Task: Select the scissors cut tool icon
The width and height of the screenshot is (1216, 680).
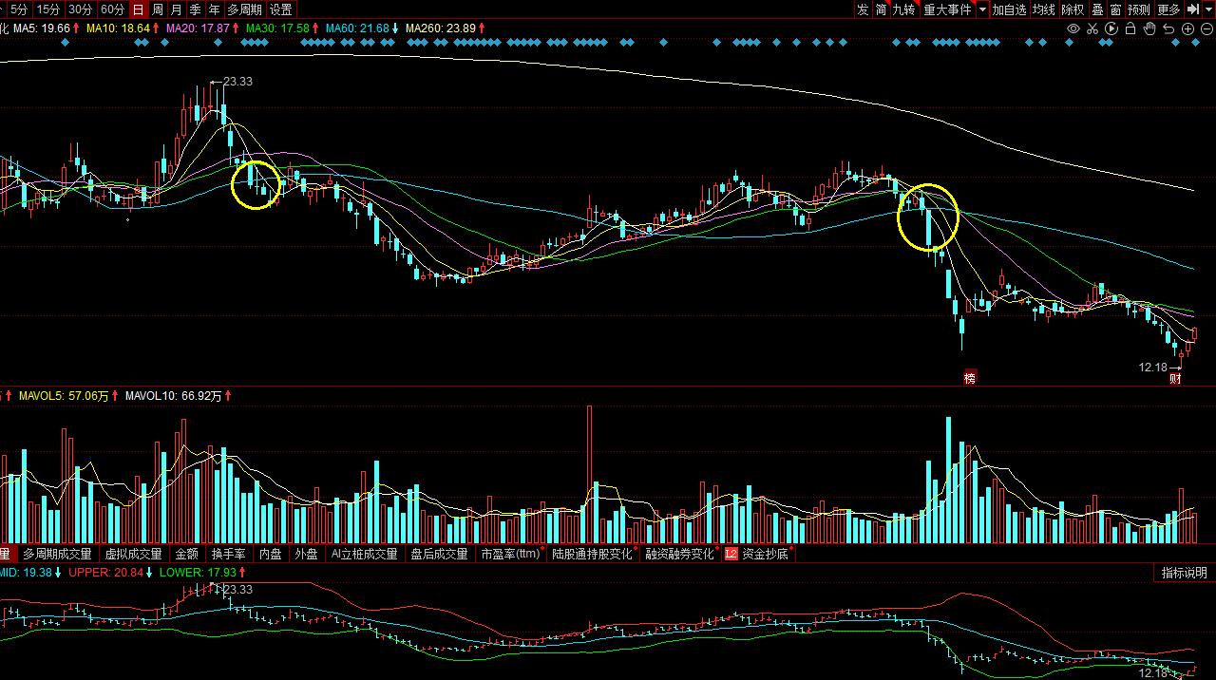Action: (x=1092, y=28)
